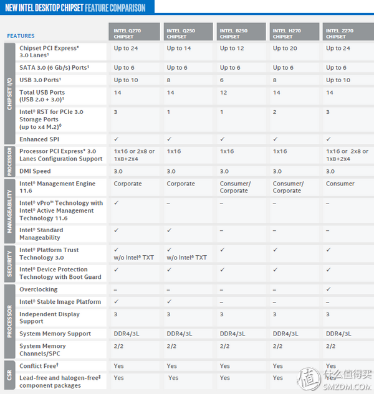Click Stable Image Platform checkmark under Q250
Image resolution: width=374 pixels, height=394 pixels.
(x=170, y=302)
